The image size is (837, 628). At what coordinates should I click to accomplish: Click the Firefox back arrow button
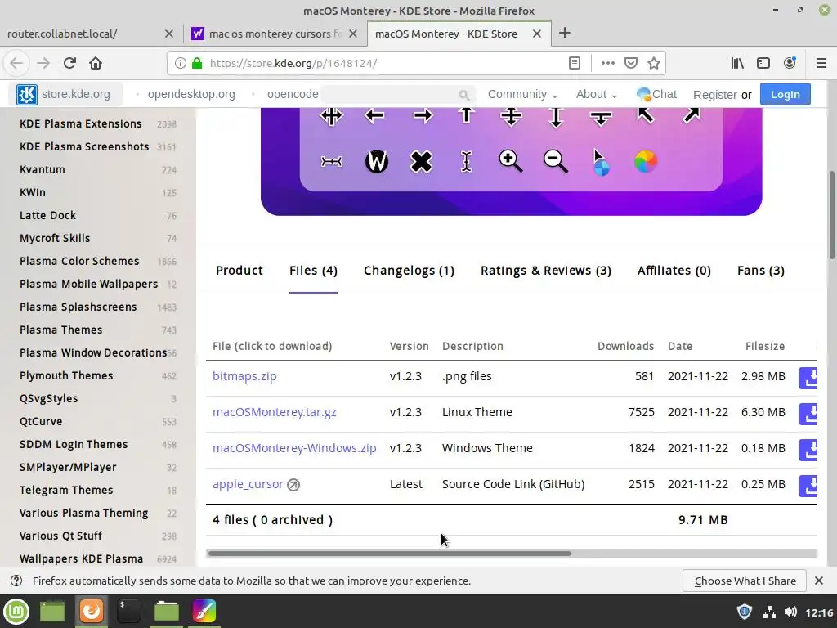[x=16, y=63]
